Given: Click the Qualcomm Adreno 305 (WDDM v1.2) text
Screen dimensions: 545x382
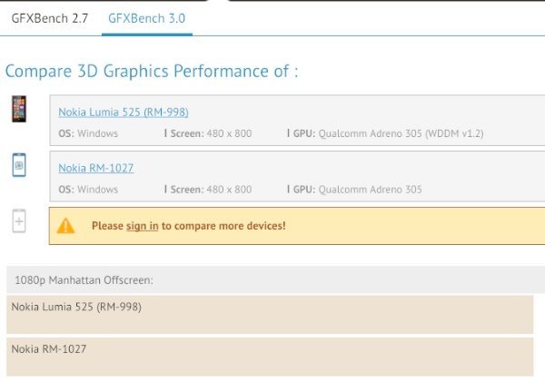Looking at the screenshot, I should tap(400, 133).
